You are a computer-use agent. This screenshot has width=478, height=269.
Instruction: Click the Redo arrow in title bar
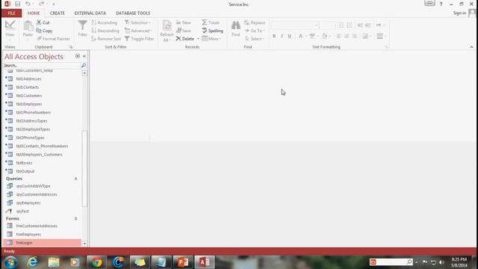(42, 4)
